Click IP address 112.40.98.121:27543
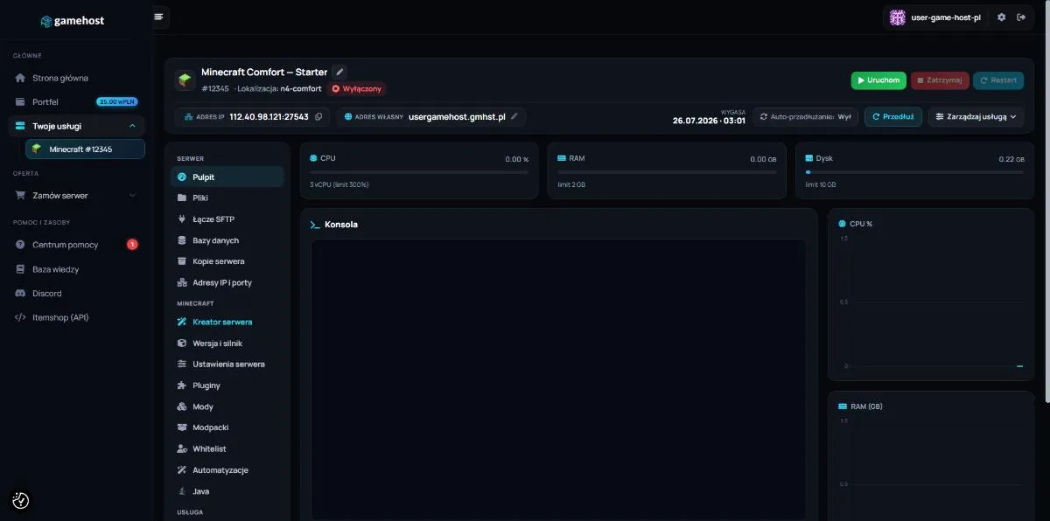Viewport: 1050px width, 521px height. tap(269, 117)
